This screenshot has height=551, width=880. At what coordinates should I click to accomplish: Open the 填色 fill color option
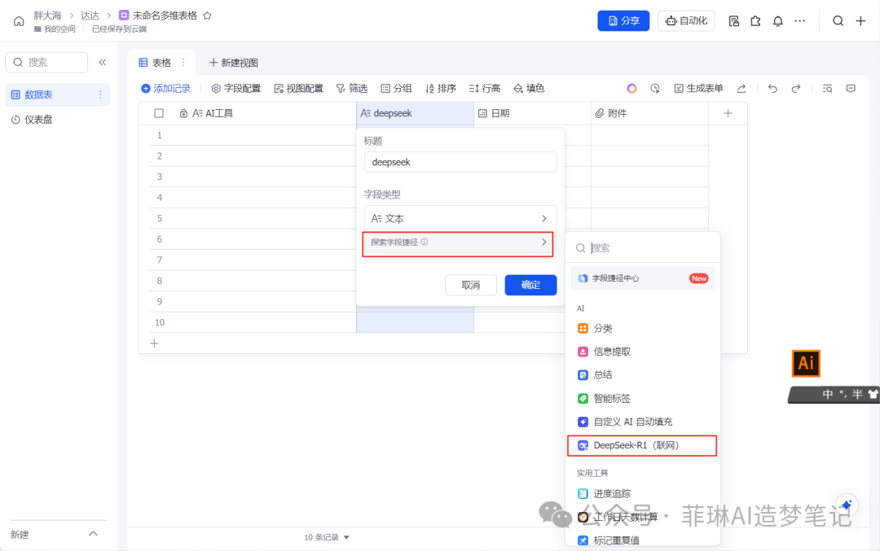pos(529,89)
